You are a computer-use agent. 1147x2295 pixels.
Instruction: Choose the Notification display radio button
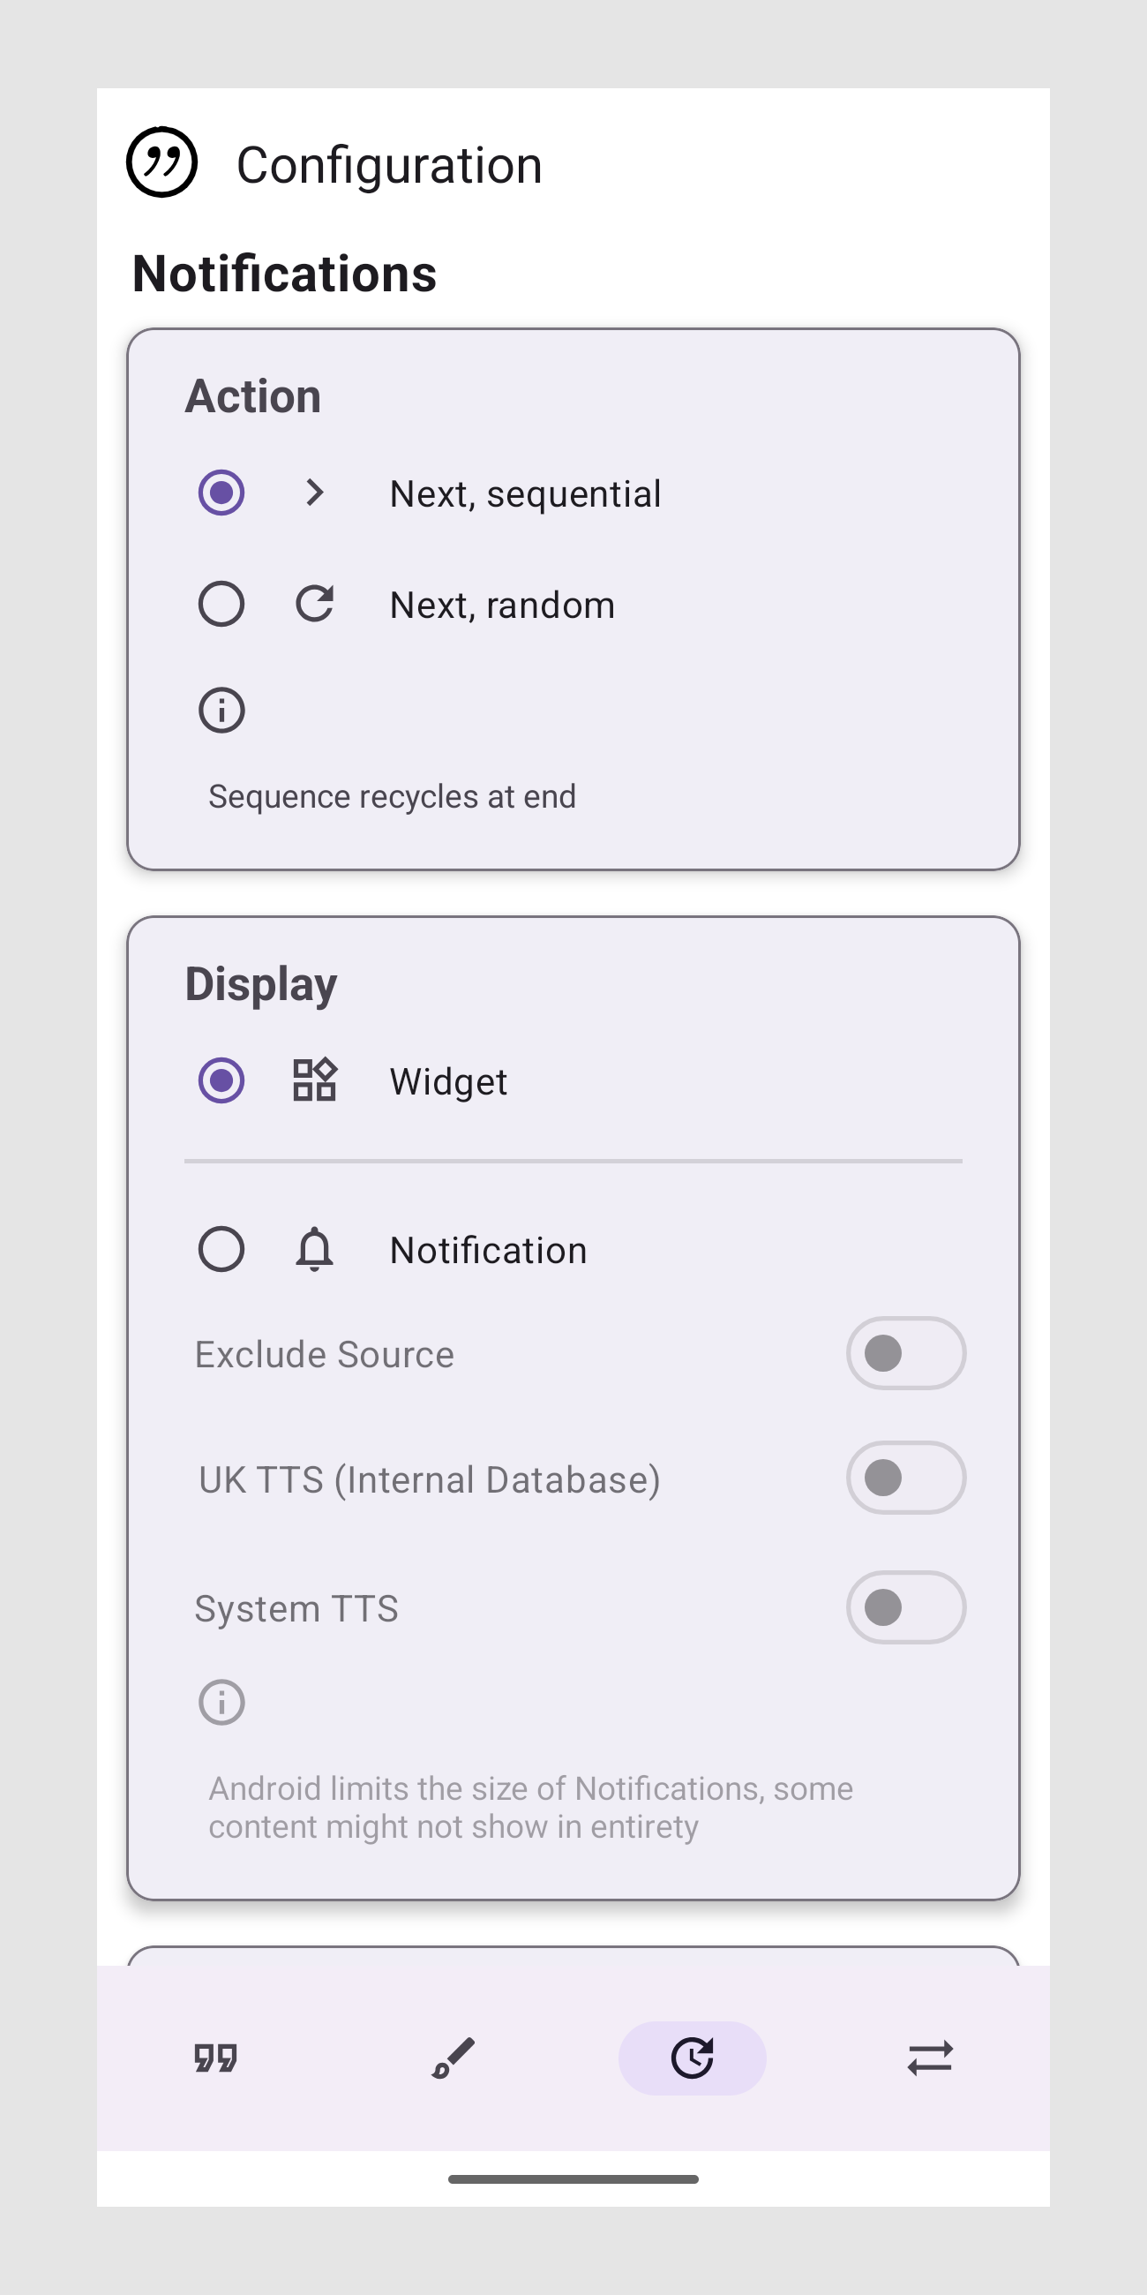pos(221,1249)
